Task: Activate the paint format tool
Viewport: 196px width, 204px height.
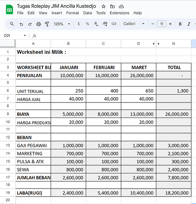Action: click(x=47, y=24)
